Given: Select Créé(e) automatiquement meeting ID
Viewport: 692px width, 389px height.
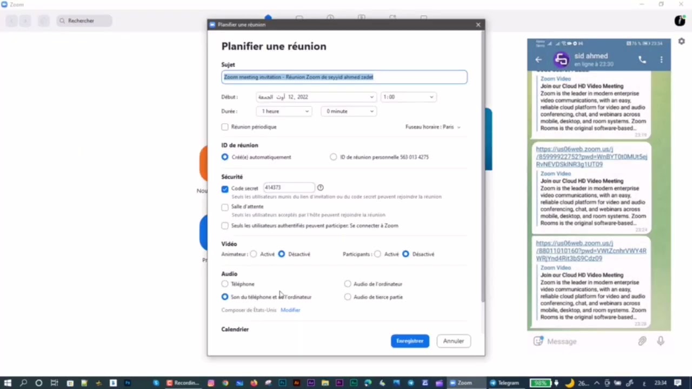Looking at the screenshot, I should pyautogui.click(x=225, y=157).
